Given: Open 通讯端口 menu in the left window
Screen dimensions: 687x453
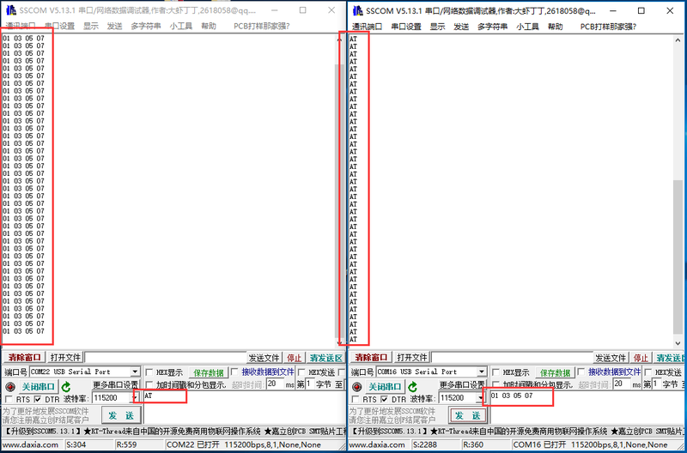Looking at the screenshot, I should tap(21, 27).
